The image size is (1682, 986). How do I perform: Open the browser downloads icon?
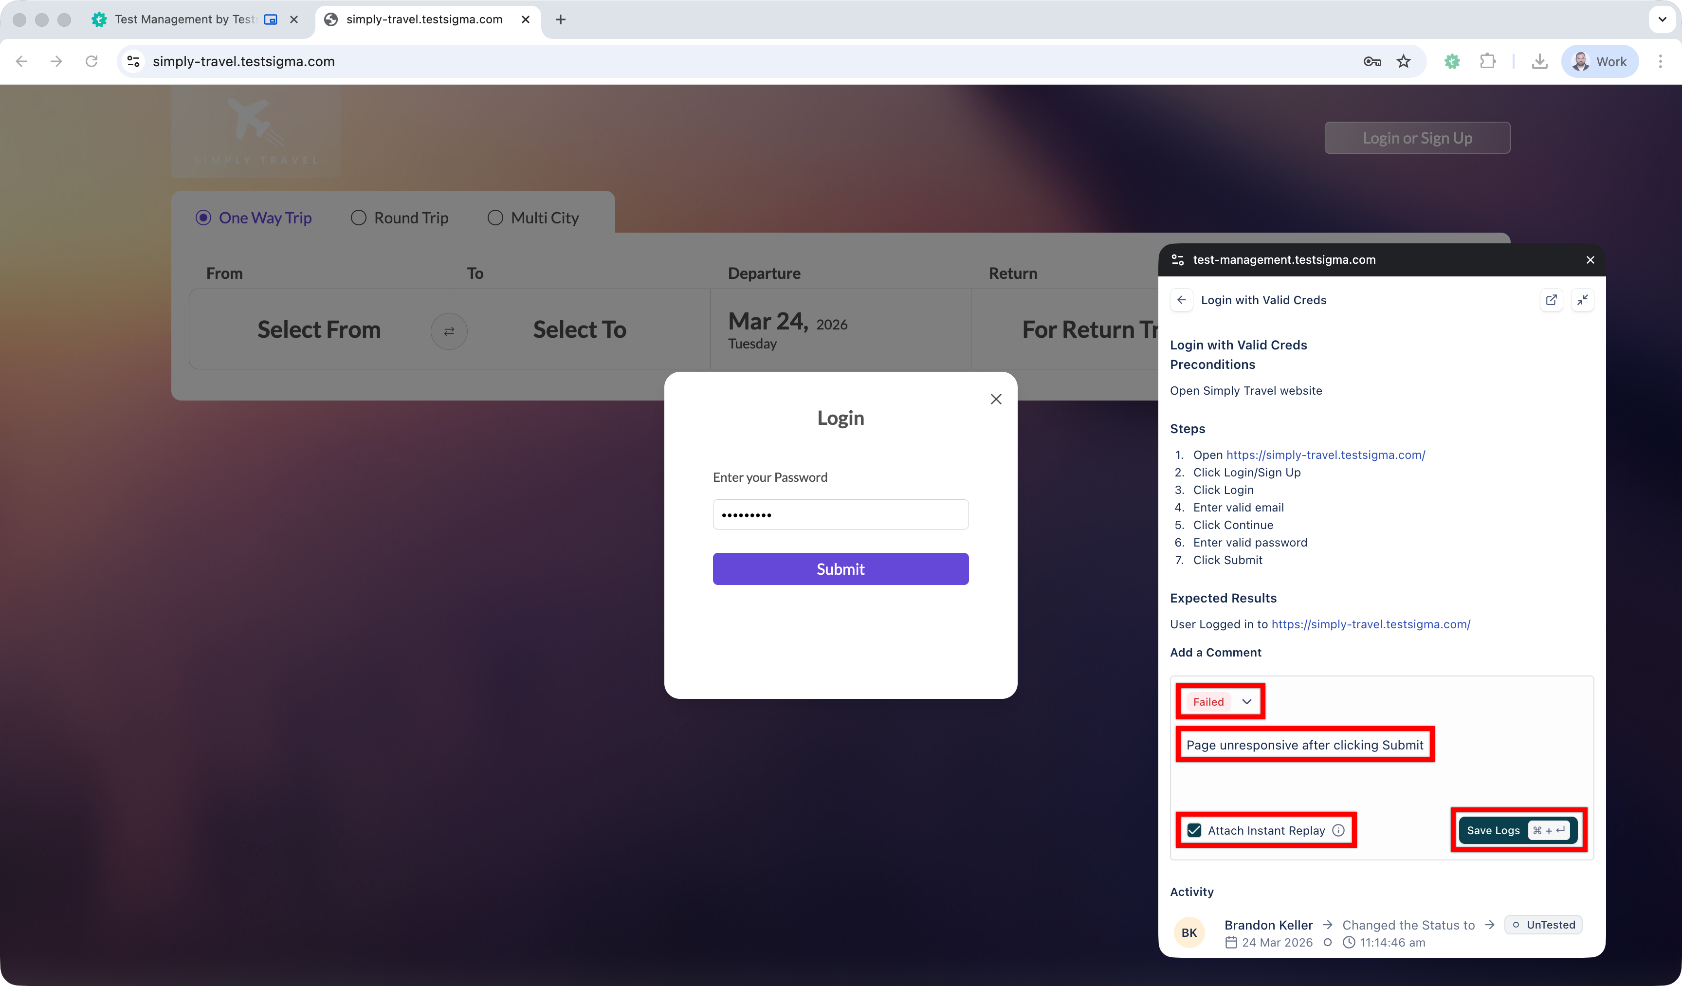(1539, 61)
